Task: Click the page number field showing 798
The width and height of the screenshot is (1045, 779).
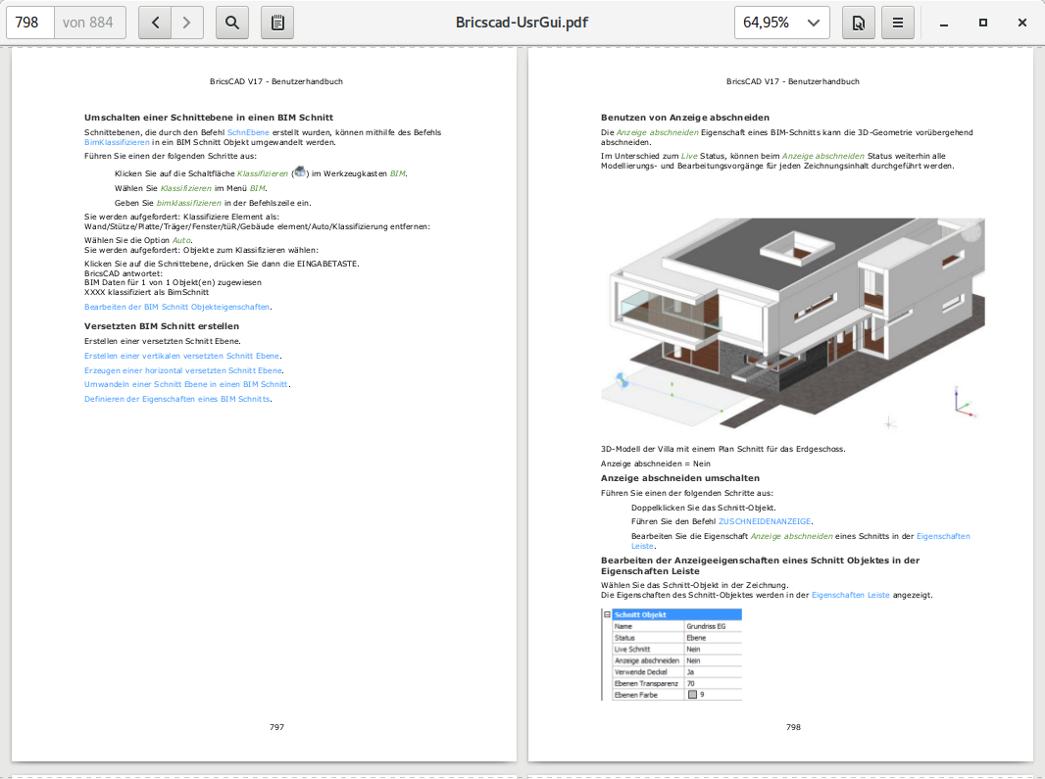Action: pos(29,23)
